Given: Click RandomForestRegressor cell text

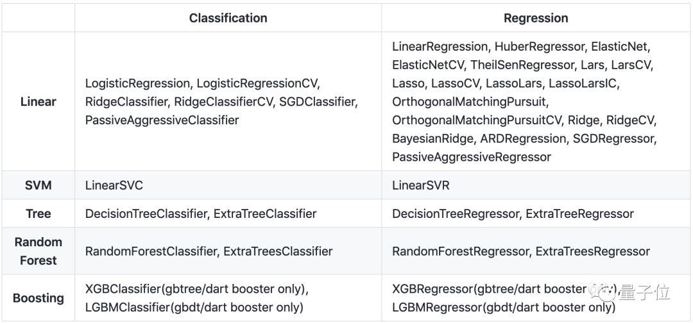Looking at the screenshot, I should pyautogui.click(x=460, y=251).
